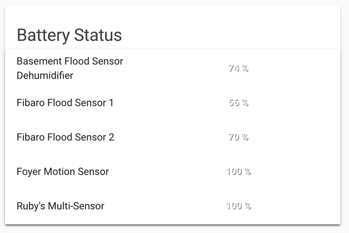Screen dimensions: 349x233
Task: Click the word "Battery" in the header
Action: point(43,35)
